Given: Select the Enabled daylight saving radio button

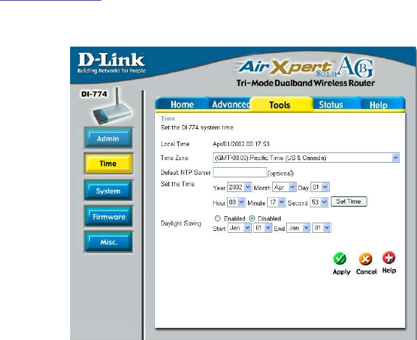Looking at the screenshot, I should [x=217, y=218].
